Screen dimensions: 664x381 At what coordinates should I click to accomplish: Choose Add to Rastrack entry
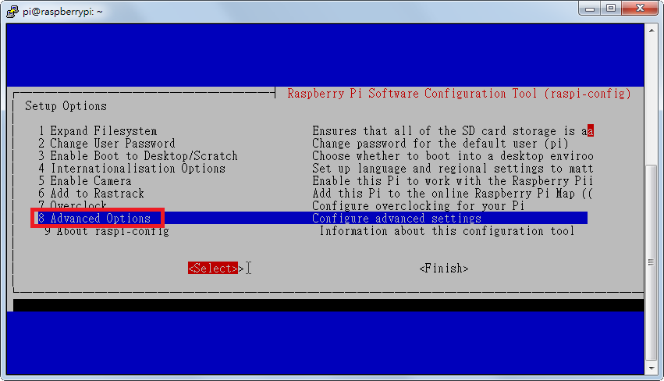point(91,194)
